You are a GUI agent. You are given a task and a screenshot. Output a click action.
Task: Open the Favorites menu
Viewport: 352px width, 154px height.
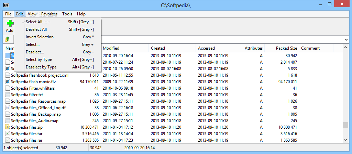pyautogui.click(x=49, y=14)
